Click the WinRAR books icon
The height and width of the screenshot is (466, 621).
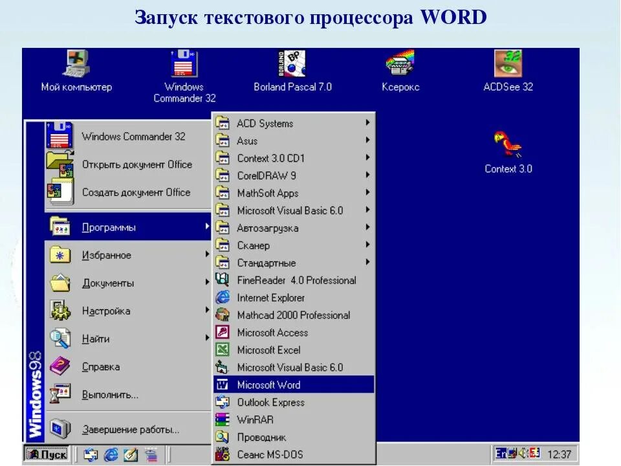222,419
